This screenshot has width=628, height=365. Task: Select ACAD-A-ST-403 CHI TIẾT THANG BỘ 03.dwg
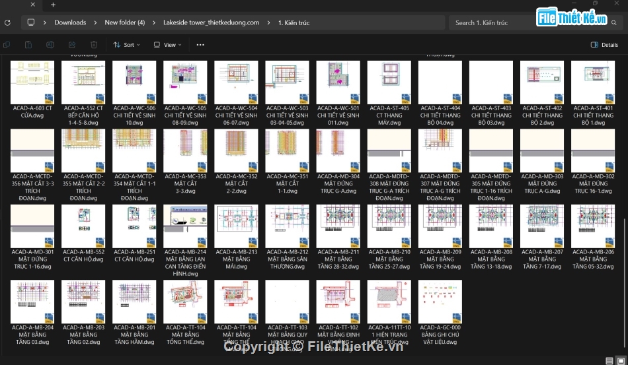coord(491,93)
